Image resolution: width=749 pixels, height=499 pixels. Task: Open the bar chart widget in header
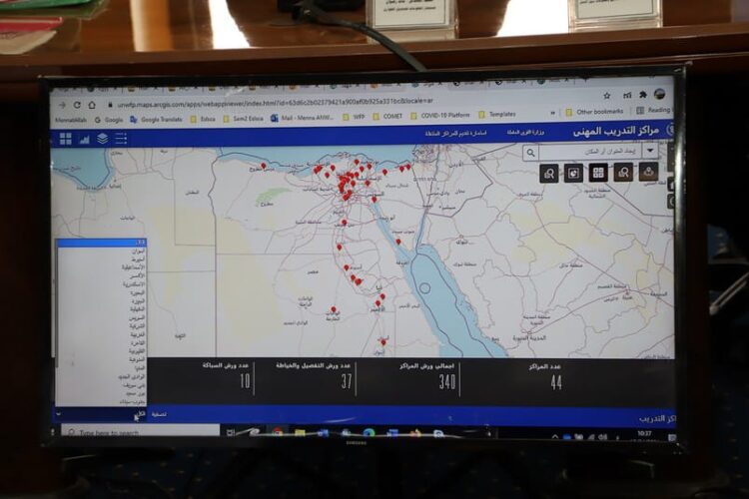coord(84,139)
